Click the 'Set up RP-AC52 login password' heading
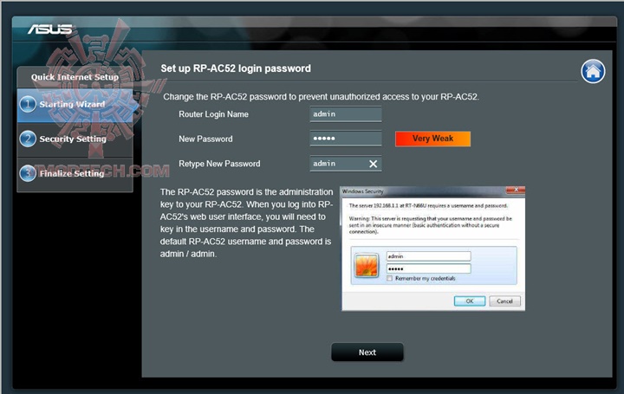Image resolution: width=624 pixels, height=394 pixels. tap(236, 68)
